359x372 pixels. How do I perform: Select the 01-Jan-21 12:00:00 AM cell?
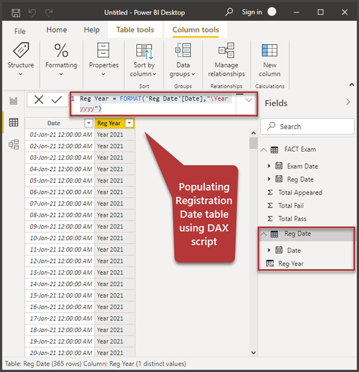coord(60,135)
